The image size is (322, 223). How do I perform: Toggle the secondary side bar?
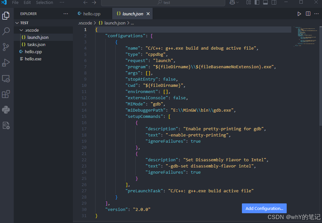274,3
